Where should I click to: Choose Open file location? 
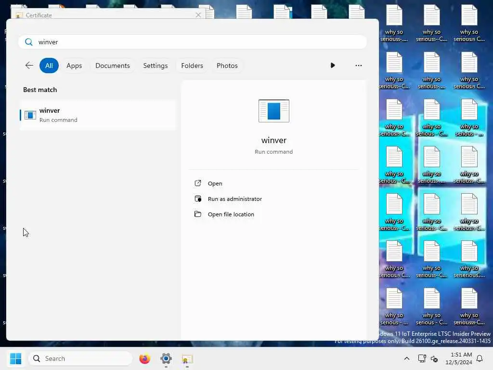pyautogui.click(x=231, y=214)
